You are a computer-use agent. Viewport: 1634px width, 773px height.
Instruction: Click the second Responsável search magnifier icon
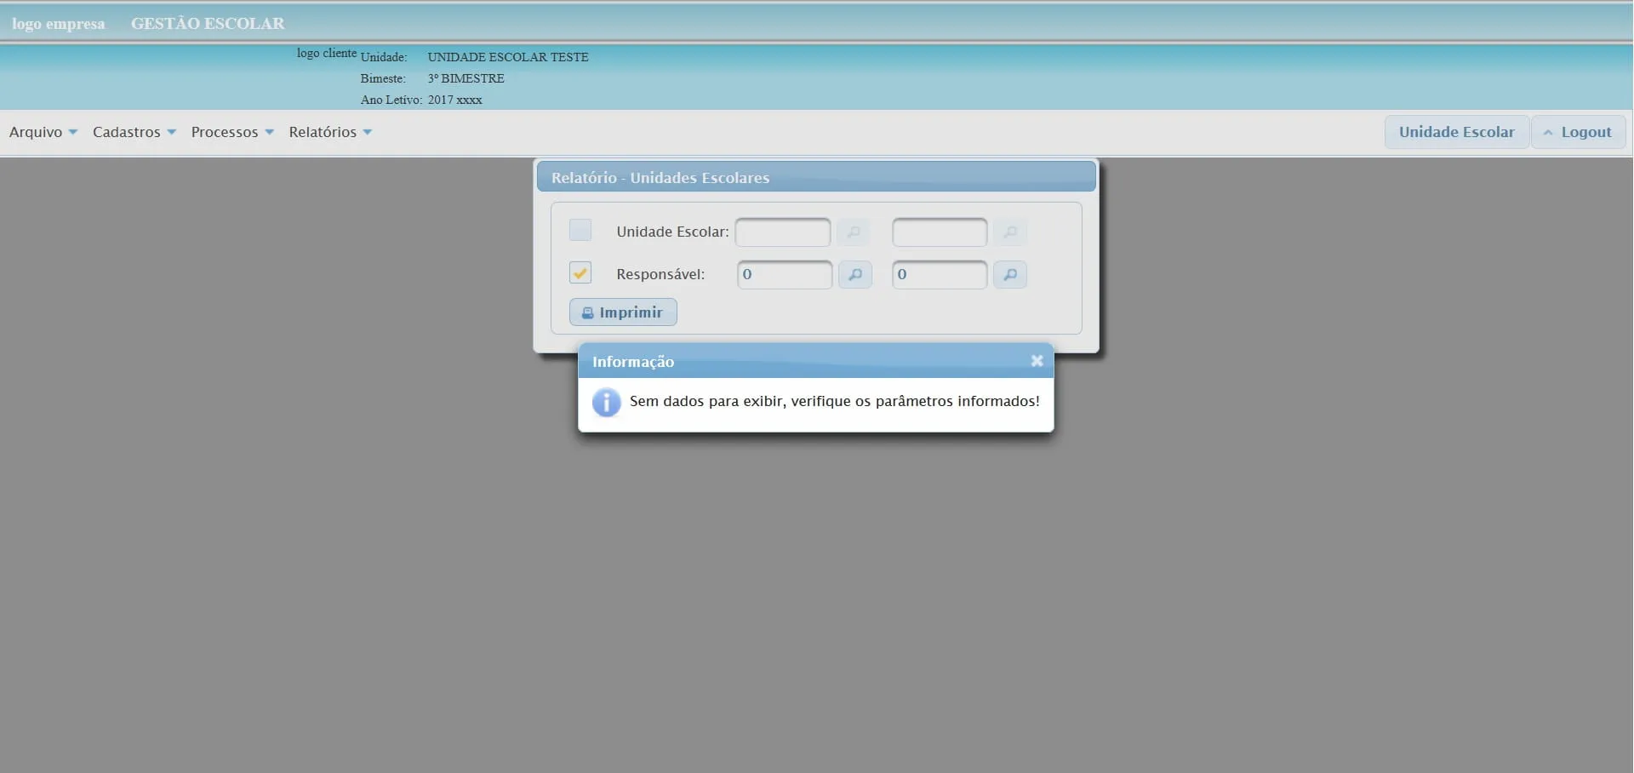(x=1010, y=274)
